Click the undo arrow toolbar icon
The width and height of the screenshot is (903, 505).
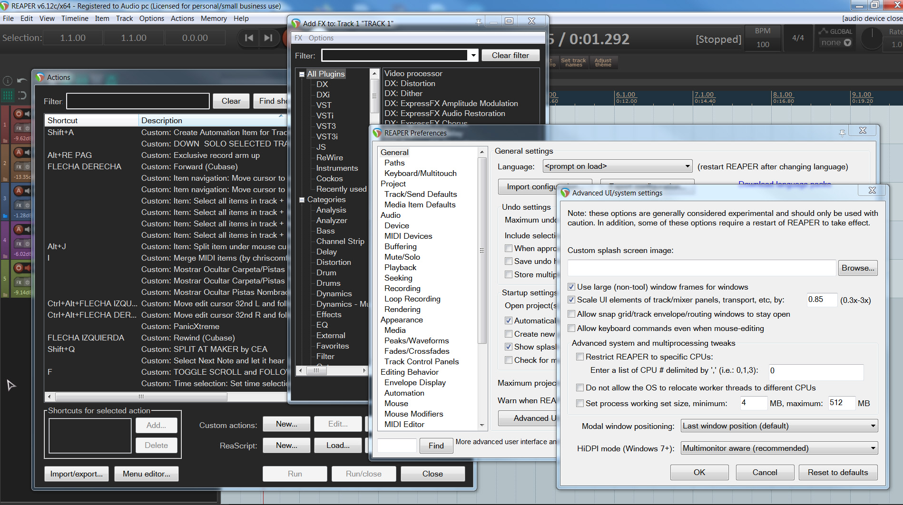click(22, 81)
